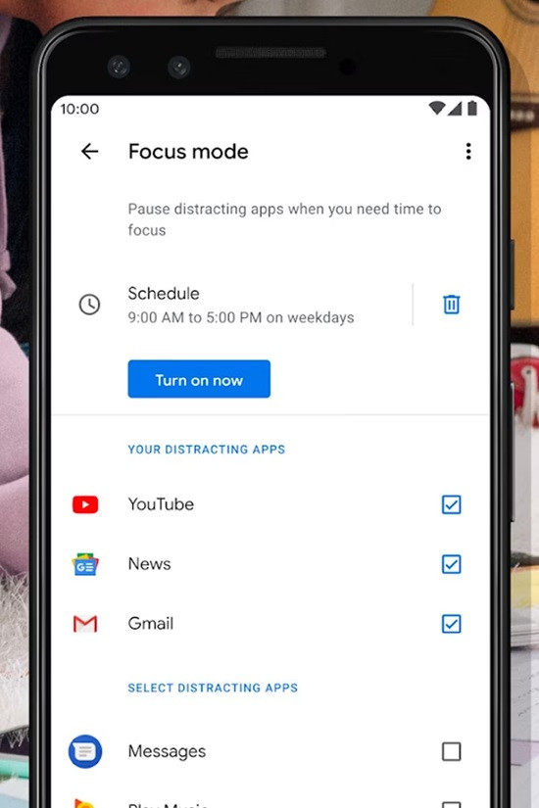Open the Schedule 9:00 AM to 5:00 PM entry
Image resolution: width=539 pixels, height=808 pixels.
point(241,305)
